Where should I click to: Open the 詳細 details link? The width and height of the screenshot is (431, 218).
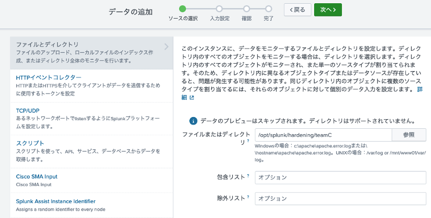coord(419,90)
